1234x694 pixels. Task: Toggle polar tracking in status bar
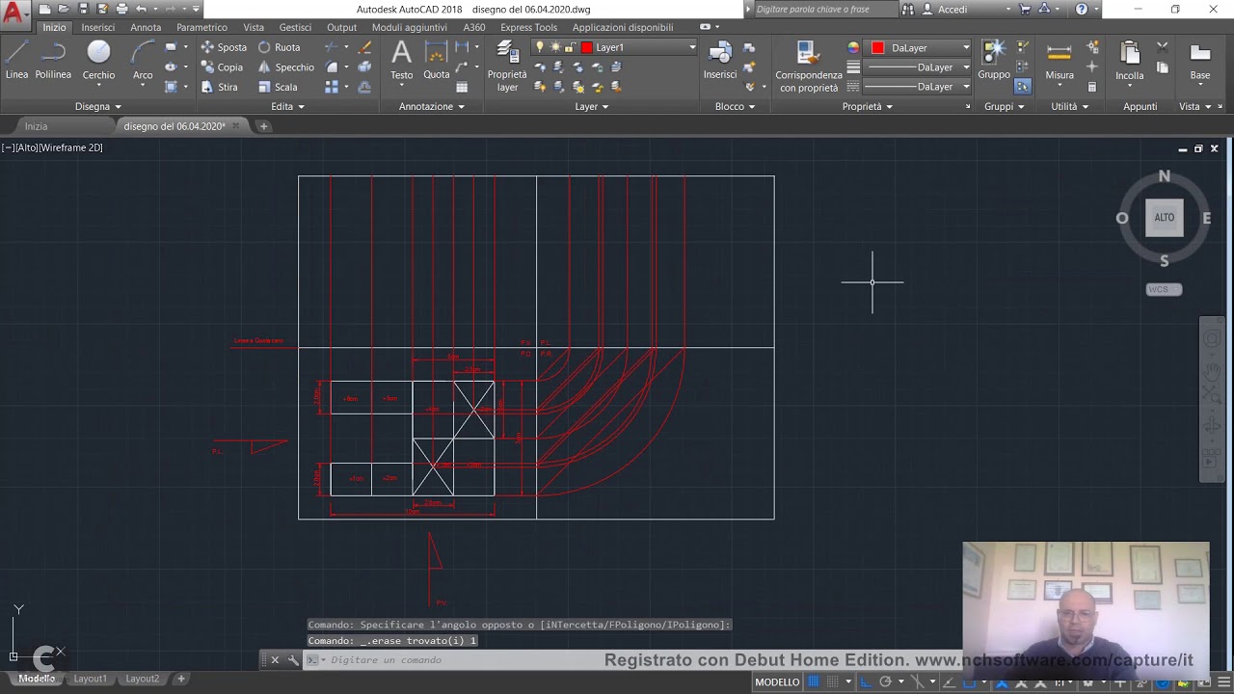pos(884,681)
